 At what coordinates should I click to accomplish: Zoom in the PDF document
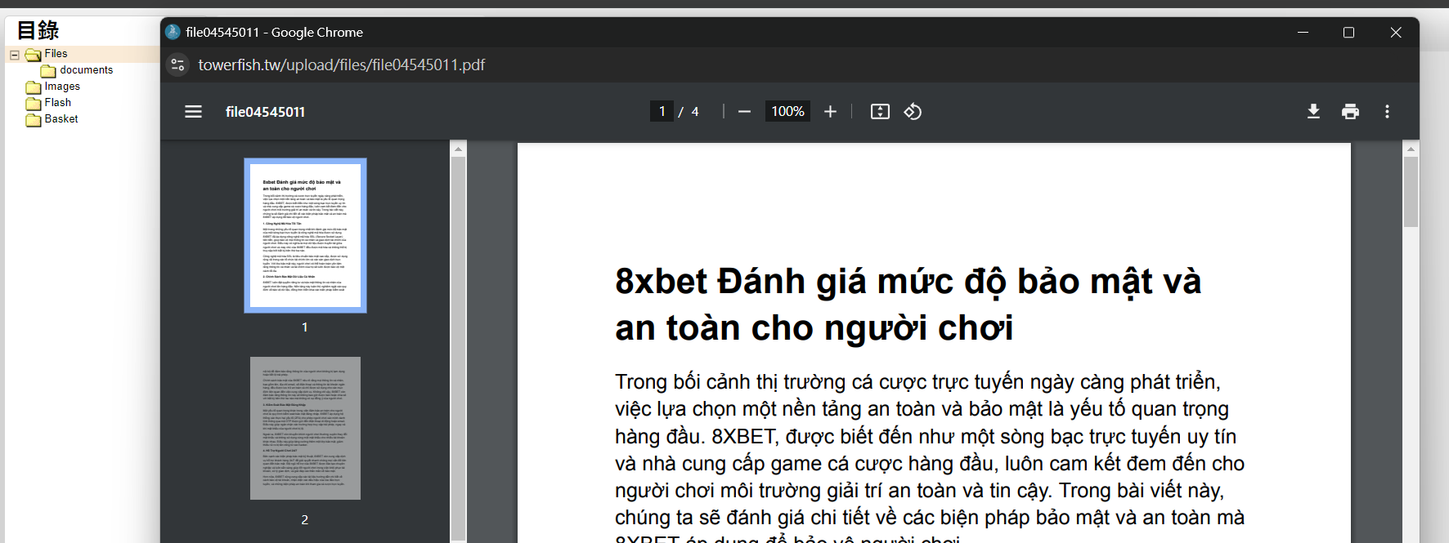[x=830, y=112]
